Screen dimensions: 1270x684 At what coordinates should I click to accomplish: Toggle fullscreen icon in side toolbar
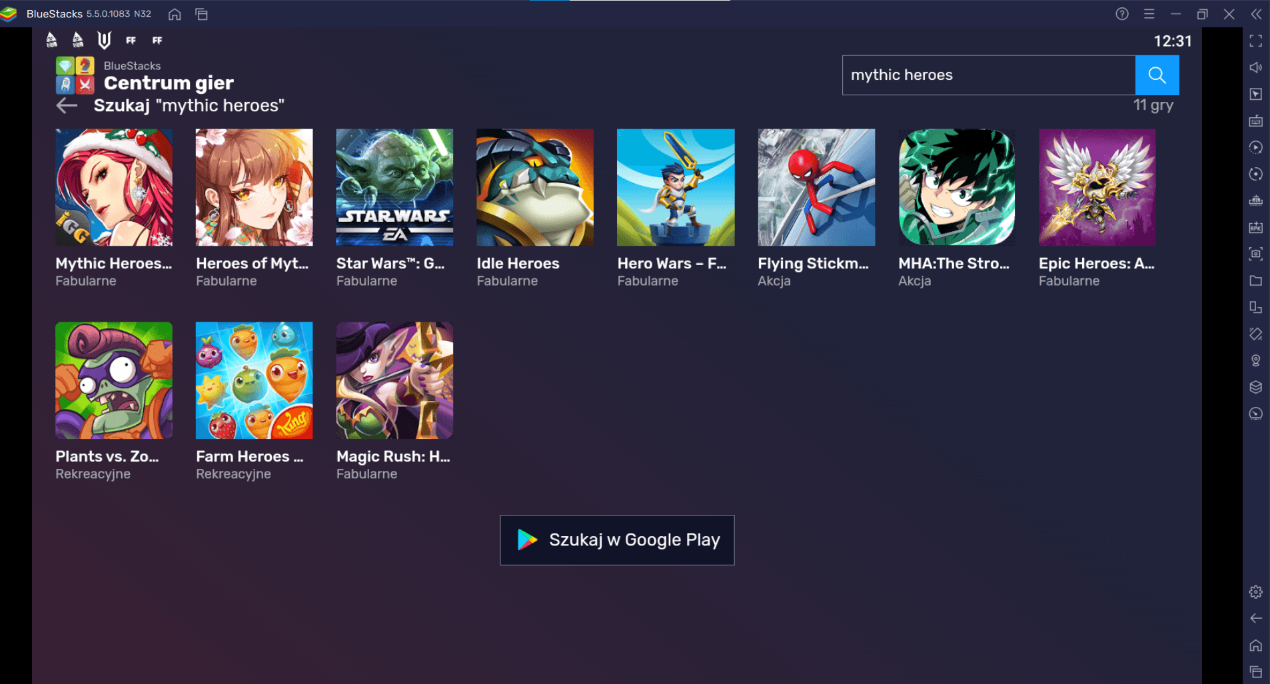1256,41
